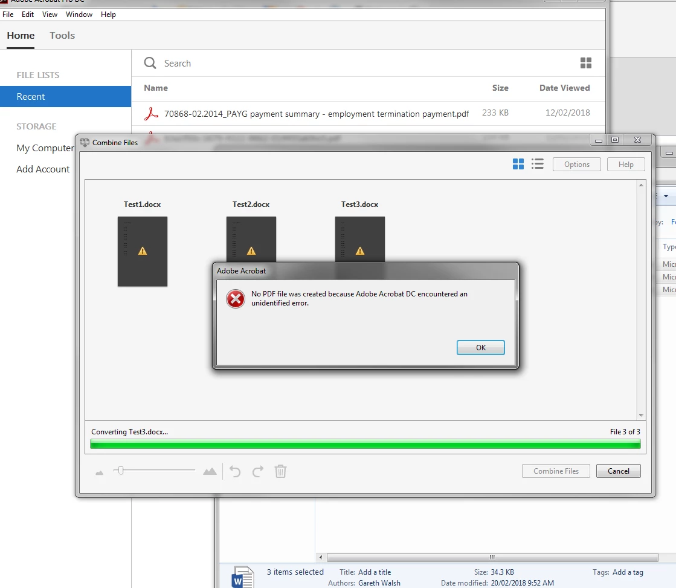
Task: Click the dropdown arrow in Explorer window
Action: pos(666,196)
